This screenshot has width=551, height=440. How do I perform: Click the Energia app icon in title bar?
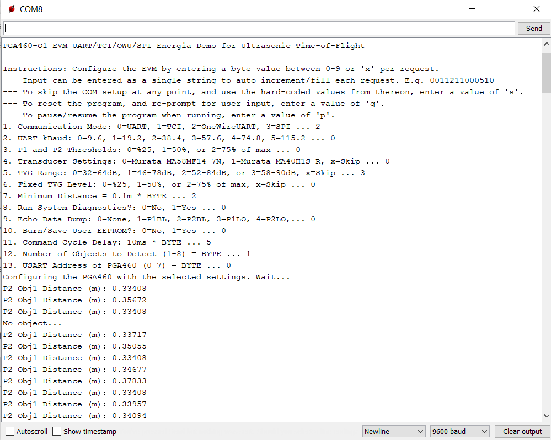(12, 9)
